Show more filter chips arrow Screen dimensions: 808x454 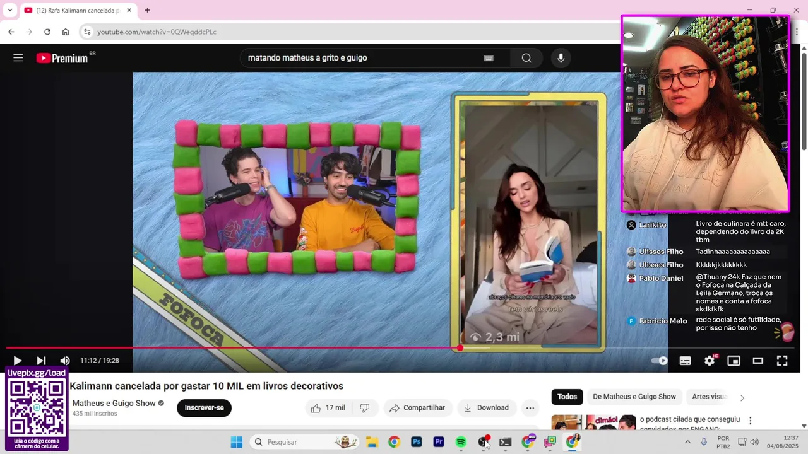(x=742, y=397)
